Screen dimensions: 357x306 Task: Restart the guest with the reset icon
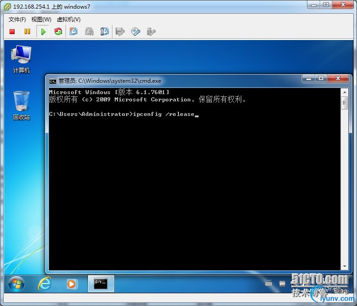(58, 31)
